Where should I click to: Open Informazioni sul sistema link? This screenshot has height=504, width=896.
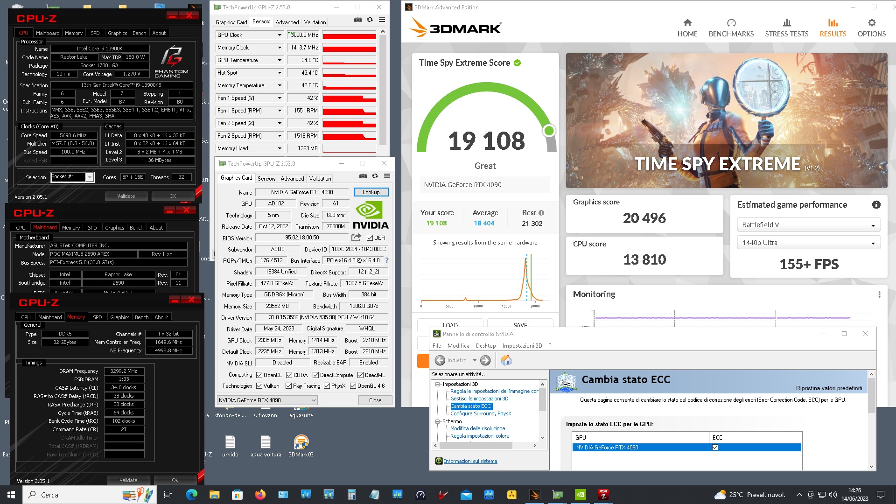470,461
